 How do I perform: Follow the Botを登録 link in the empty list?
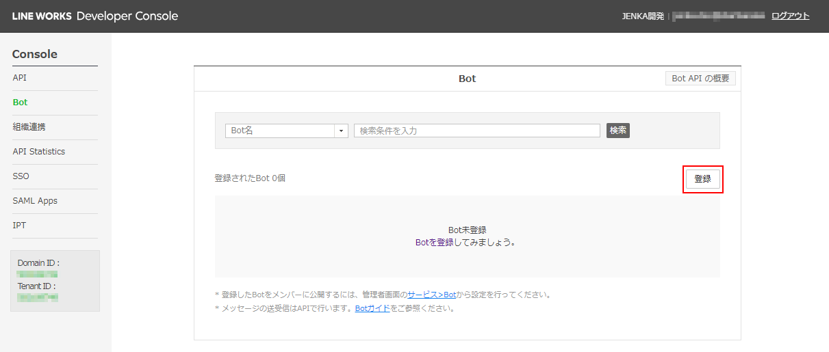434,242
